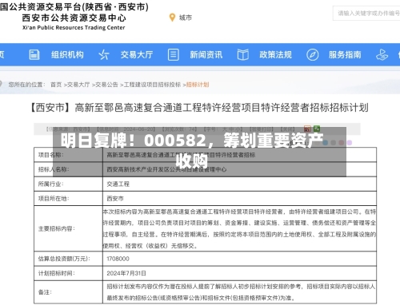Click the 组织机构 document icon
The width and height of the screenshot is (400, 305).
(x=34, y=55)
